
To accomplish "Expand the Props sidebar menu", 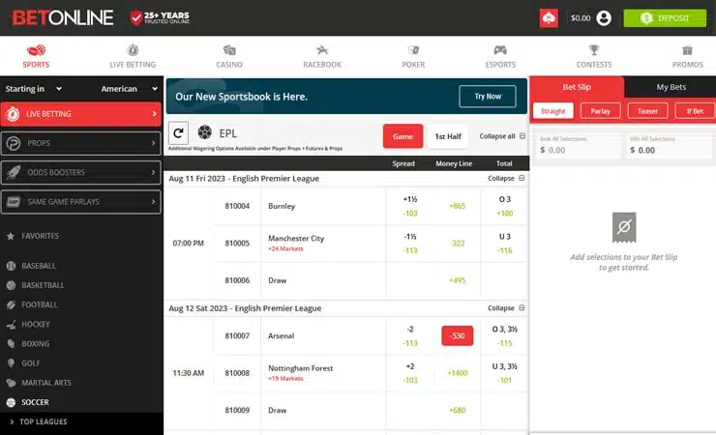I will coord(79,143).
